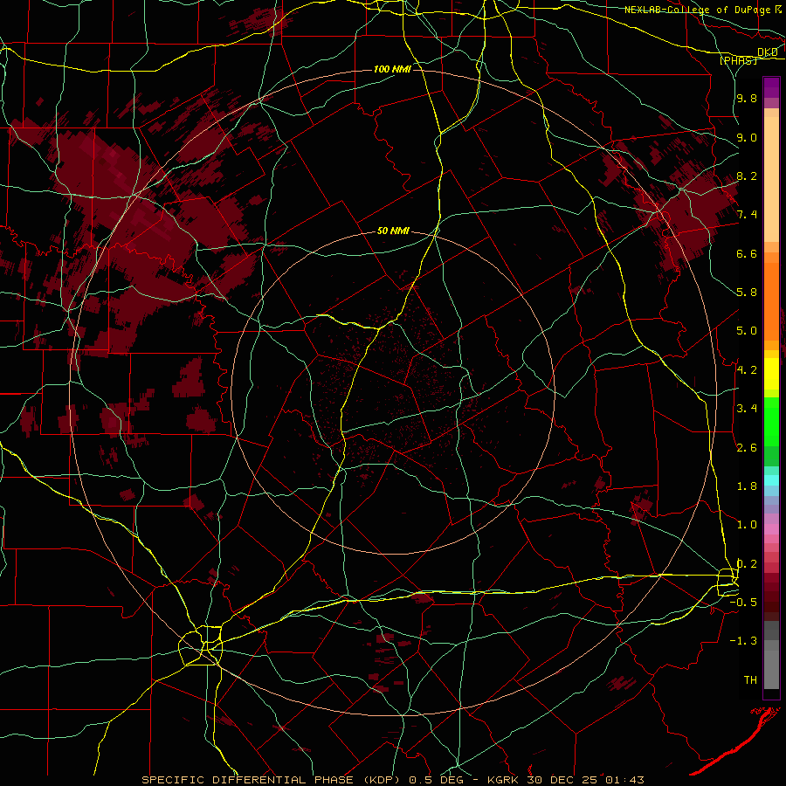Click the 2.6 color scale value
The width and height of the screenshot is (786, 786).
tap(747, 448)
